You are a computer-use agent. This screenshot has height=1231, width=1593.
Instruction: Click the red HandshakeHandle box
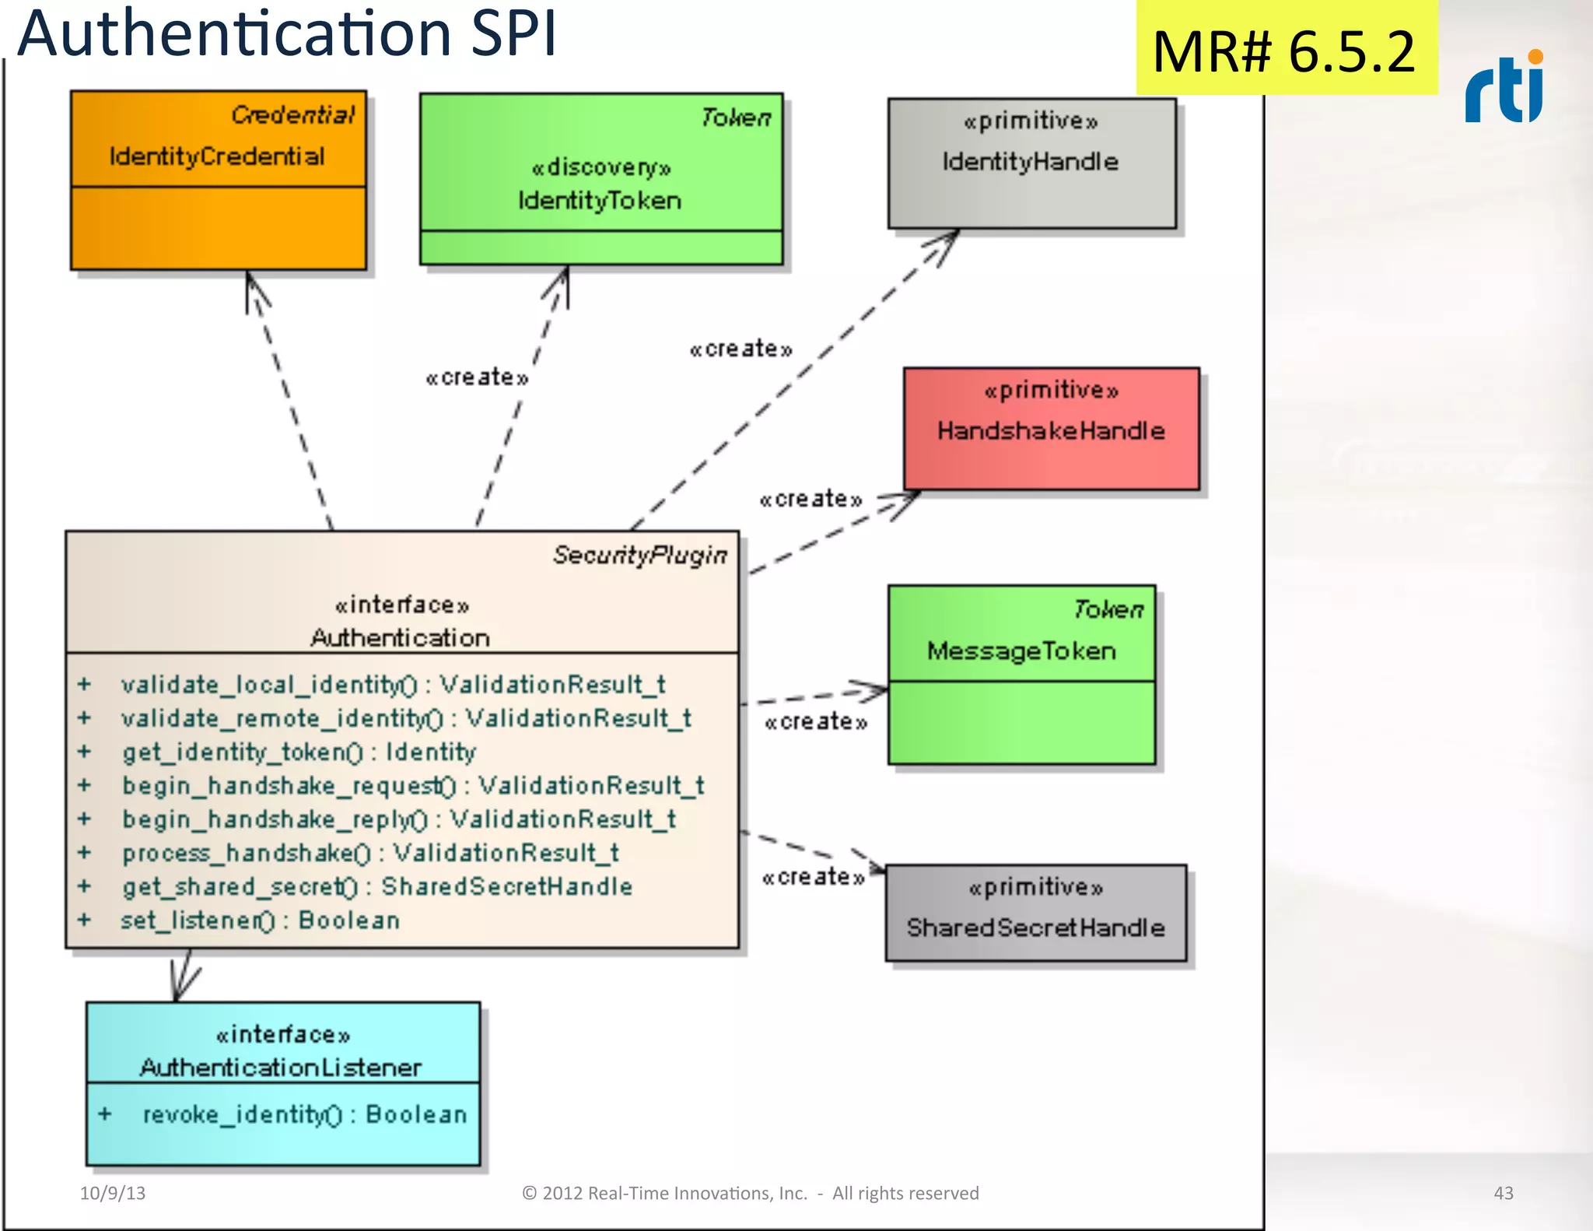point(1051,429)
